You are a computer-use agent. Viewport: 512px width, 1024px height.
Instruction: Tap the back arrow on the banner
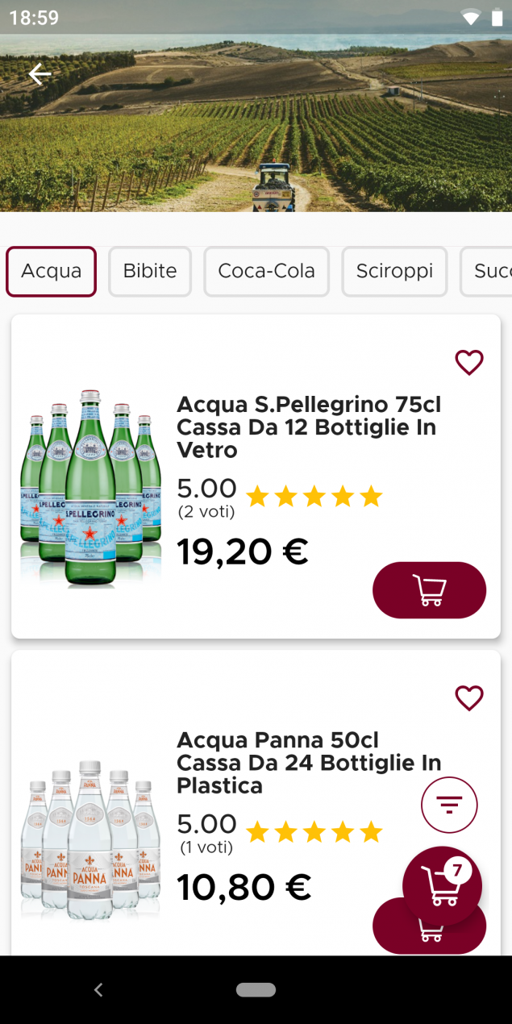(x=40, y=75)
